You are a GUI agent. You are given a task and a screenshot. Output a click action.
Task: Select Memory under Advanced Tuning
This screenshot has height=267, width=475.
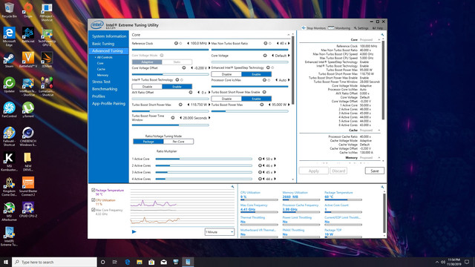click(x=102, y=75)
